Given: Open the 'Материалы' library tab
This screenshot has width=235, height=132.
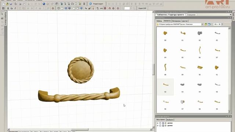Looking at the screenshot, I should [176, 21].
